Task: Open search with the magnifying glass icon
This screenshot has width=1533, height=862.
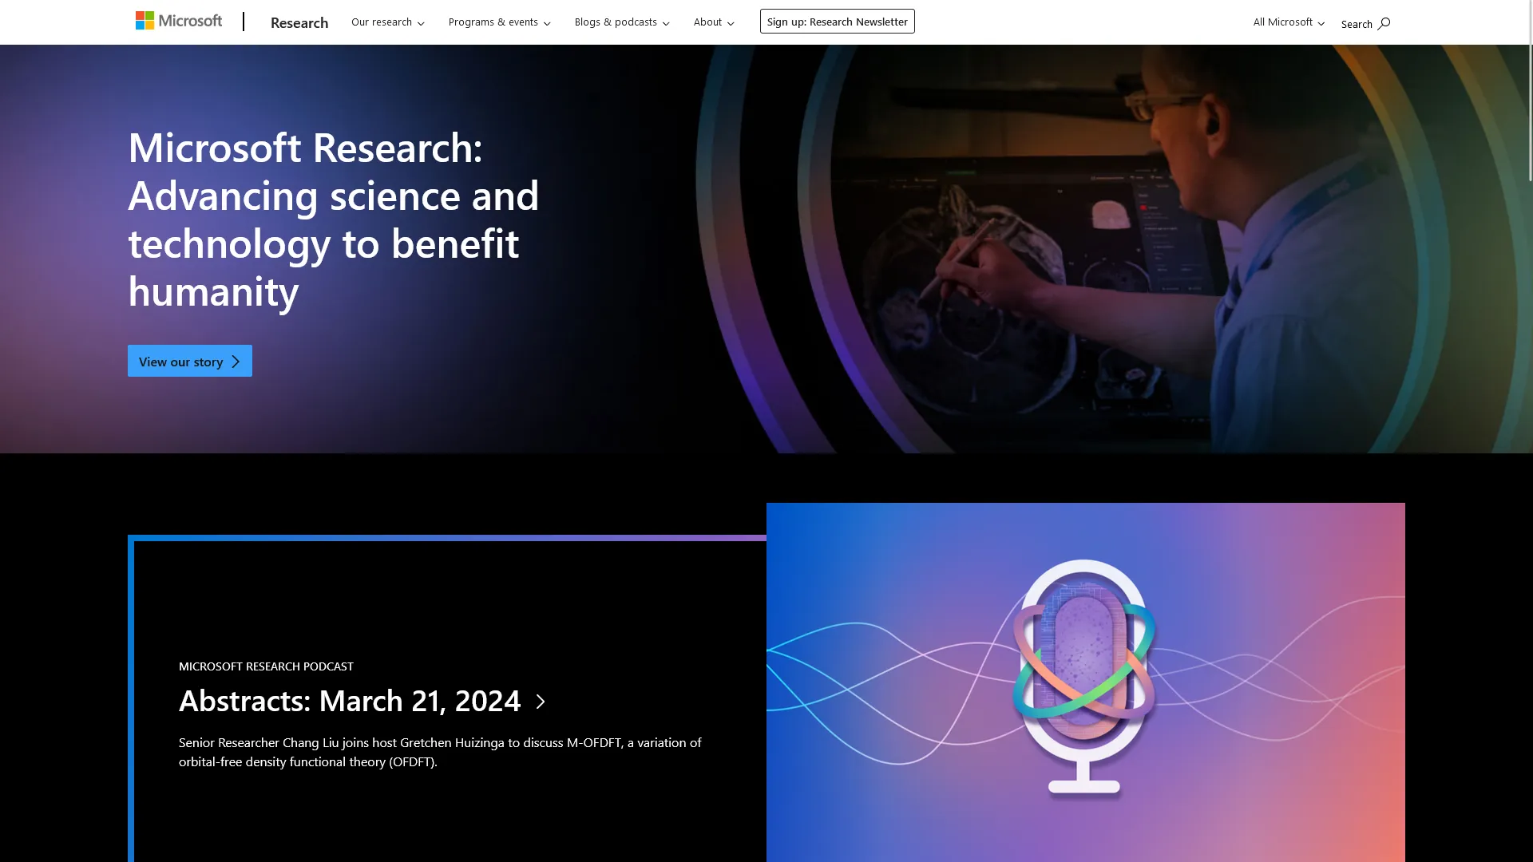Action: point(1384,23)
